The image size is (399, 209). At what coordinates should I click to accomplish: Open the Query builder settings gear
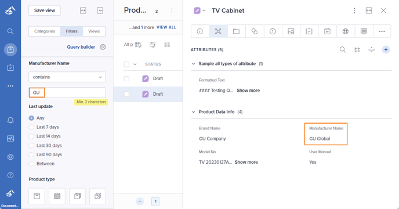[x=103, y=47]
